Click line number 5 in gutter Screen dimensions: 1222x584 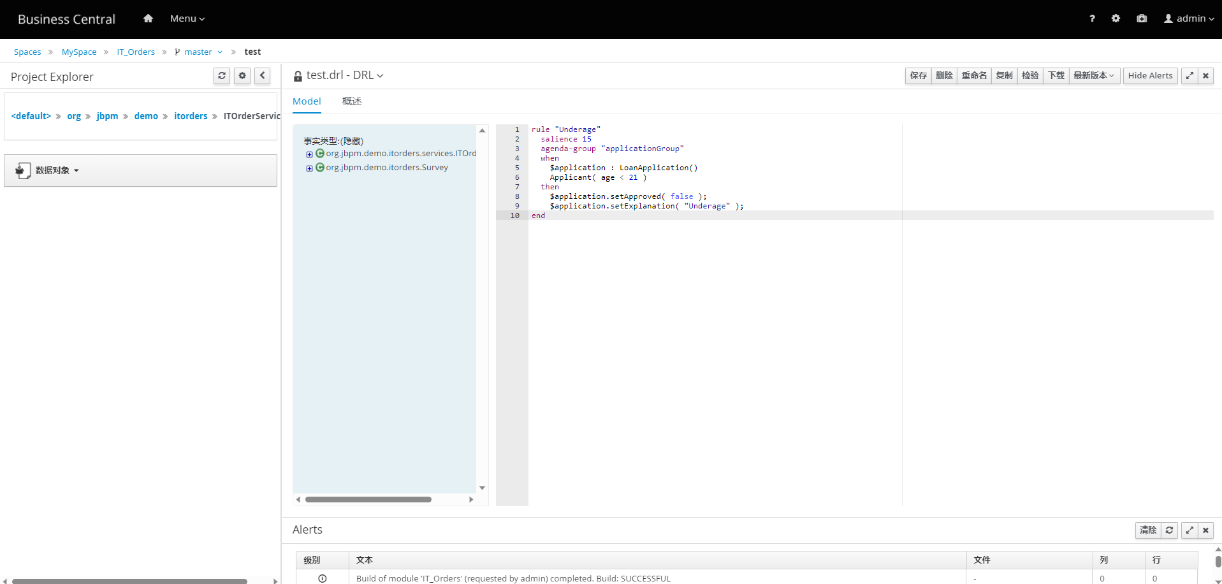[x=517, y=168]
